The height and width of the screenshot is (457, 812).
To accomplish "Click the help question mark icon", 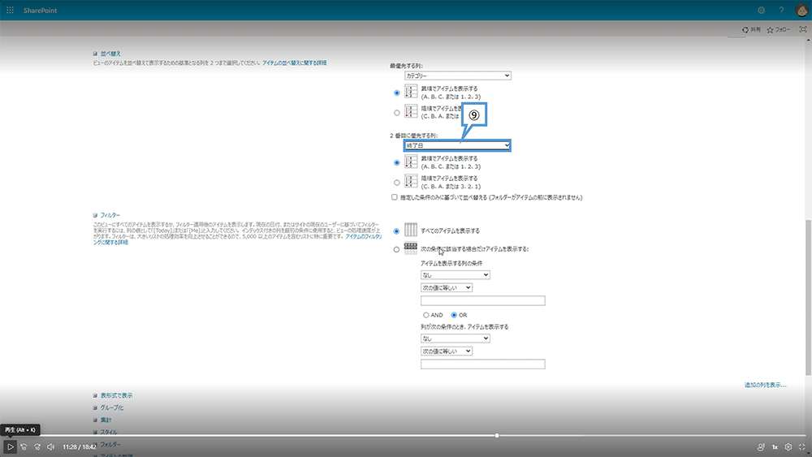I will pos(781,10).
